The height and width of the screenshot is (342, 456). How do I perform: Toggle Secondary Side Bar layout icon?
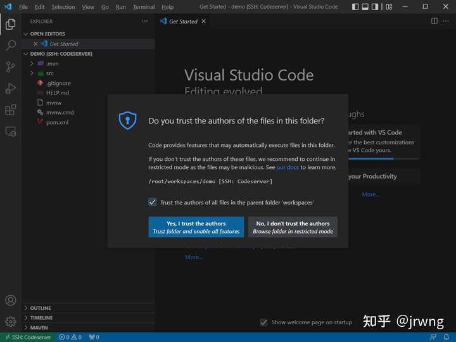tap(375, 7)
